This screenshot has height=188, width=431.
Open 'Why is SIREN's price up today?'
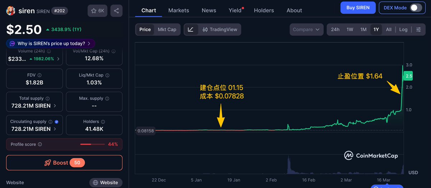click(51, 43)
